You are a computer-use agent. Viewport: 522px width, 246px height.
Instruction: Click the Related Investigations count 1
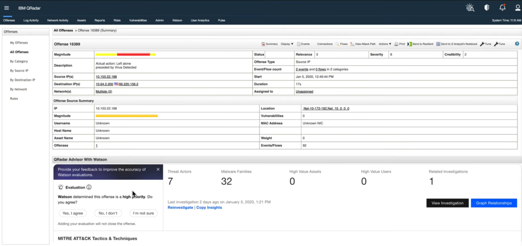coord(431,181)
